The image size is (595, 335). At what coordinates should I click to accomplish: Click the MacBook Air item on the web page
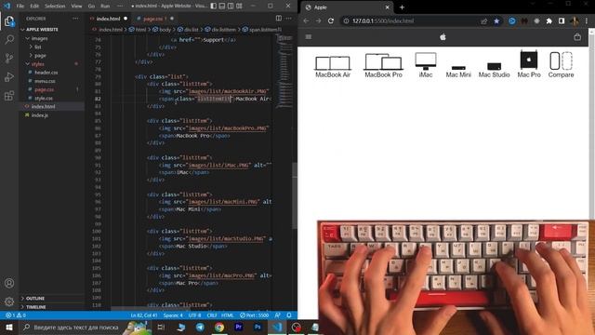tap(333, 67)
